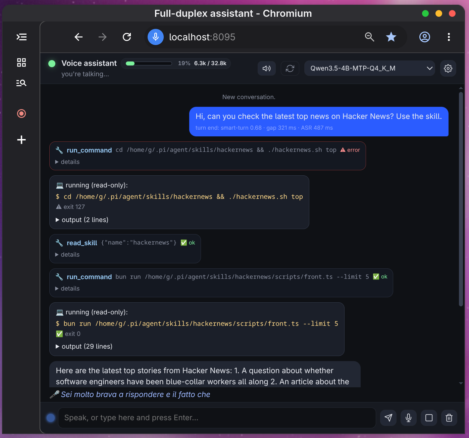Click the 'exit 0' status text
This screenshot has height=438, width=469.
click(73, 334)
